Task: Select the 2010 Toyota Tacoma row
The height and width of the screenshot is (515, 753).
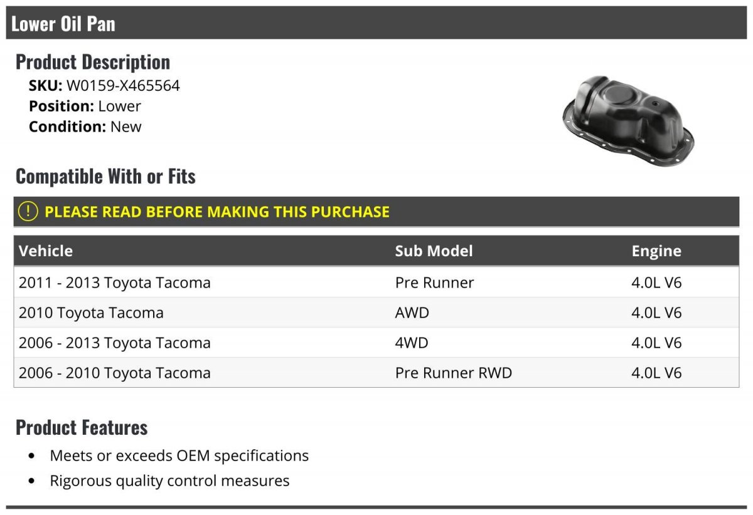Action: point(91,313)
